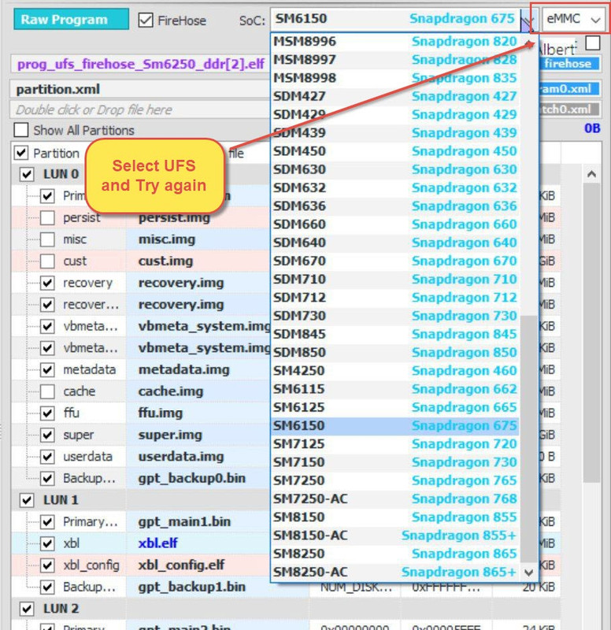Check the cust partition checkbox
The image size is (611, 630).
click(47, 261)
